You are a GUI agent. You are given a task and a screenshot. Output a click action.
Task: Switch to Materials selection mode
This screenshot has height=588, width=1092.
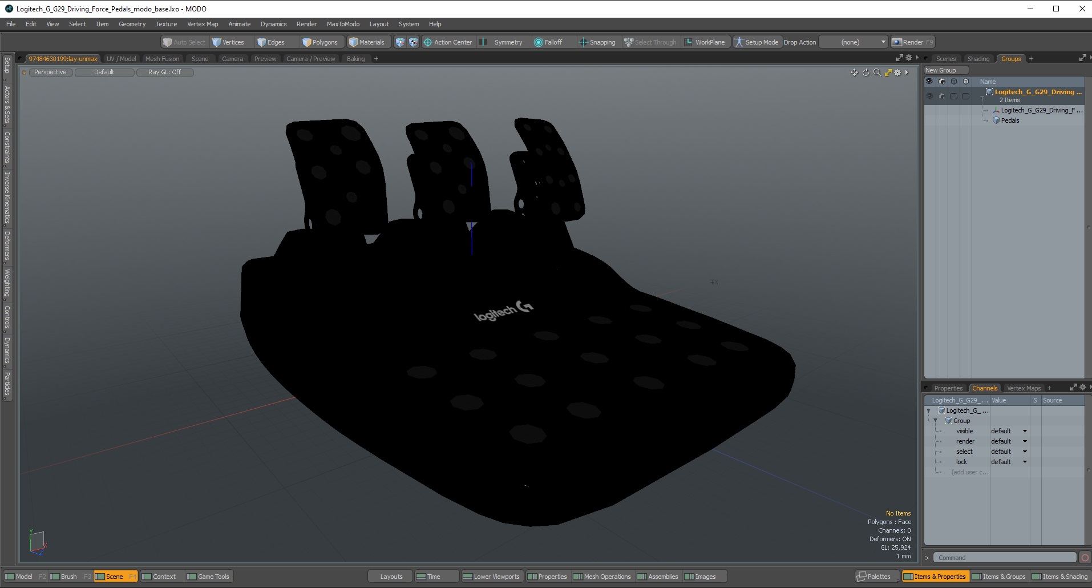367,42
